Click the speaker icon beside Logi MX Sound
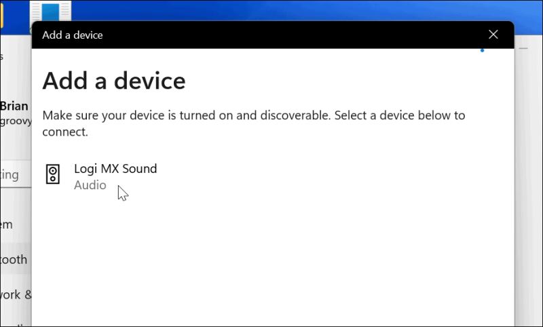543x327 pixels. tap(53, 174)
